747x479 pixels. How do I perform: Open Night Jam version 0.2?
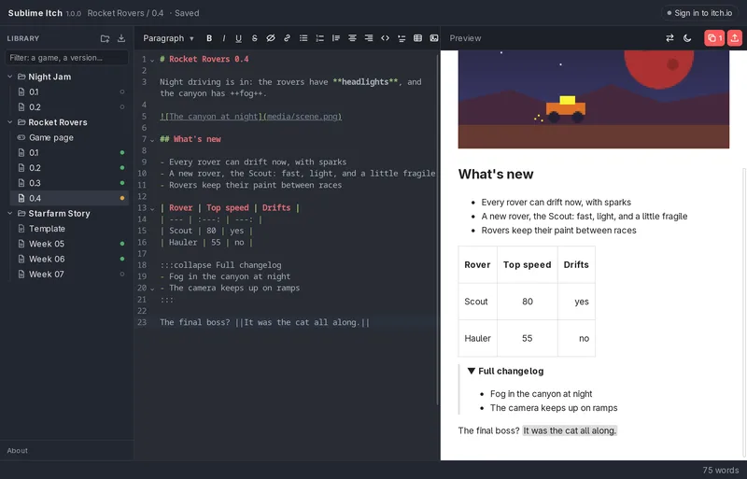[69, 107]
